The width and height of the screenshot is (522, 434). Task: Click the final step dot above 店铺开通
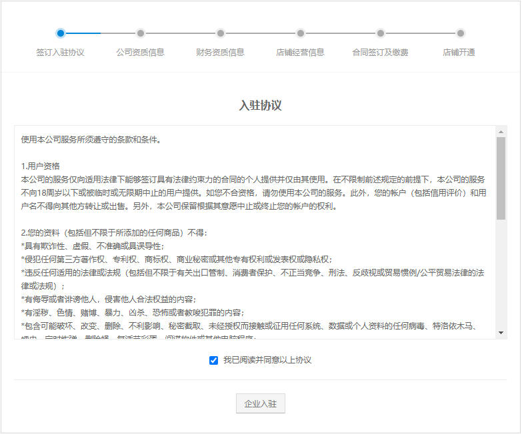tap(461, 33)
